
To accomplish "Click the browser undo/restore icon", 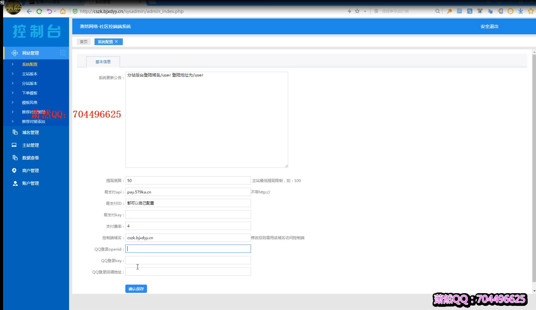I will [49, 11].
